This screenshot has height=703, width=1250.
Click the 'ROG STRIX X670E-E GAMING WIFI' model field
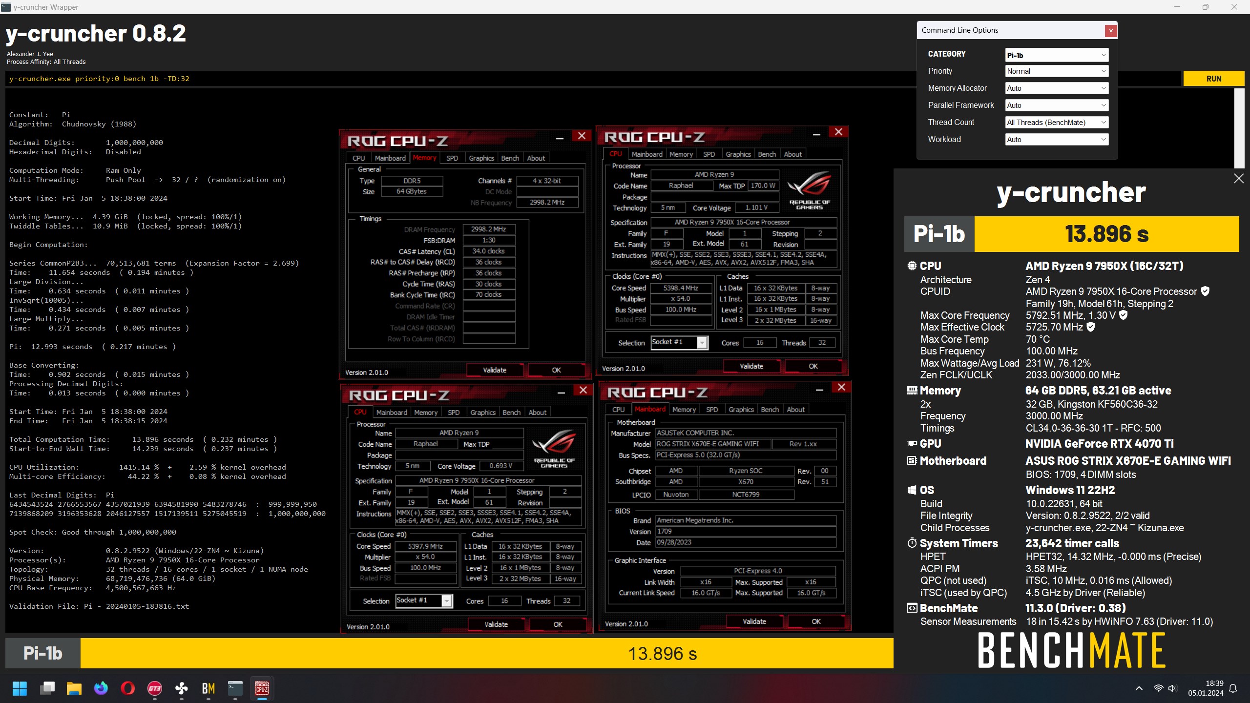712,444
